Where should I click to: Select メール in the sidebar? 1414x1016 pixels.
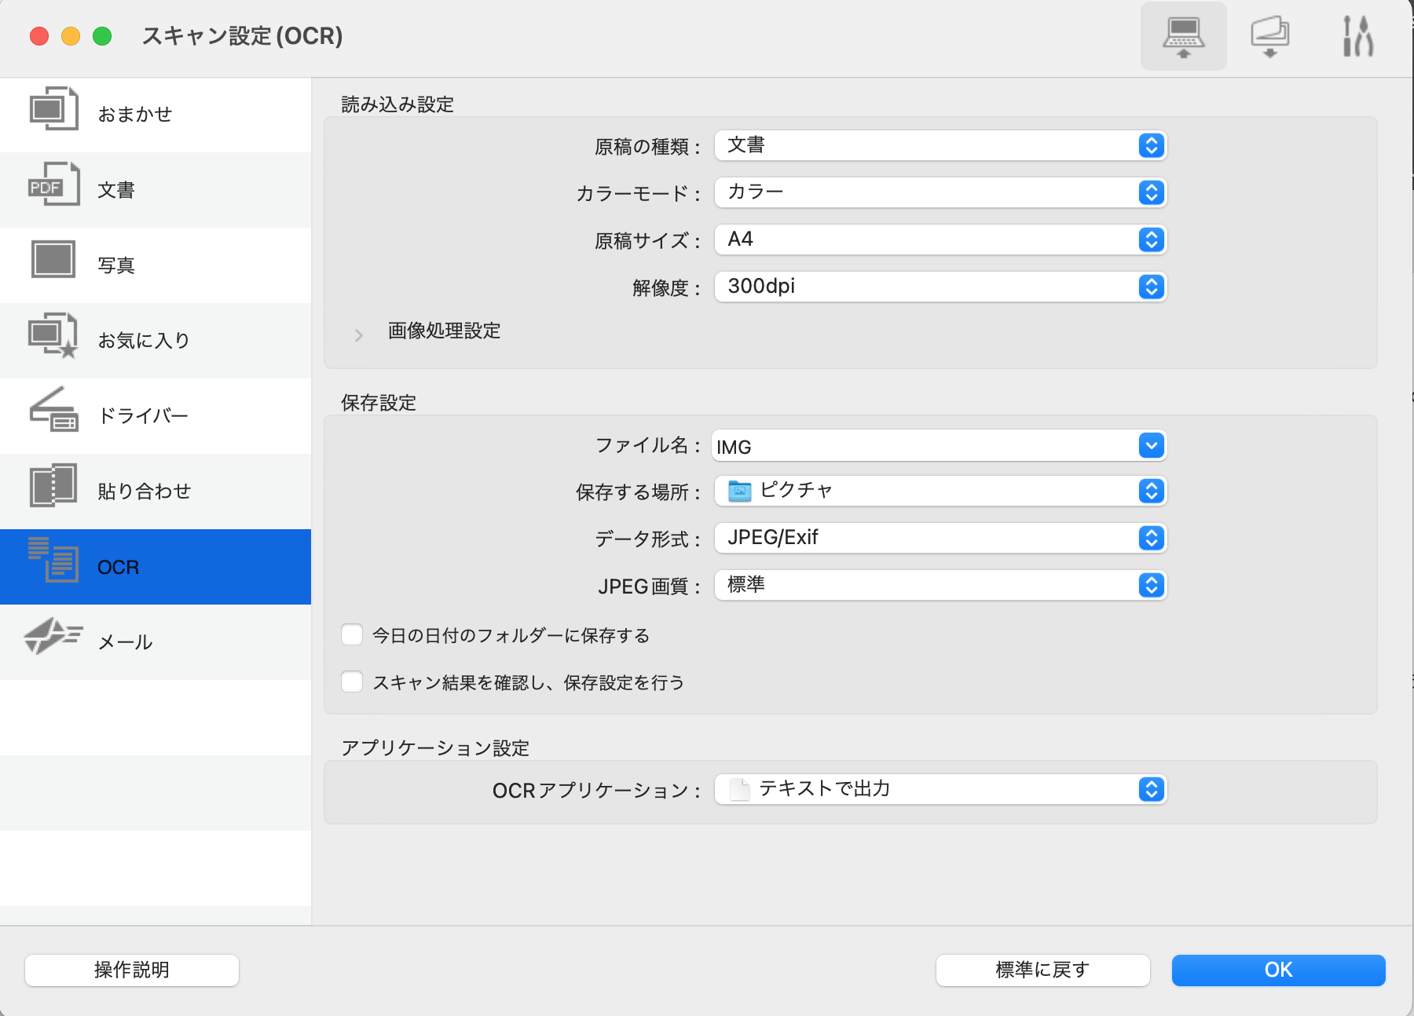coord(156,642)
